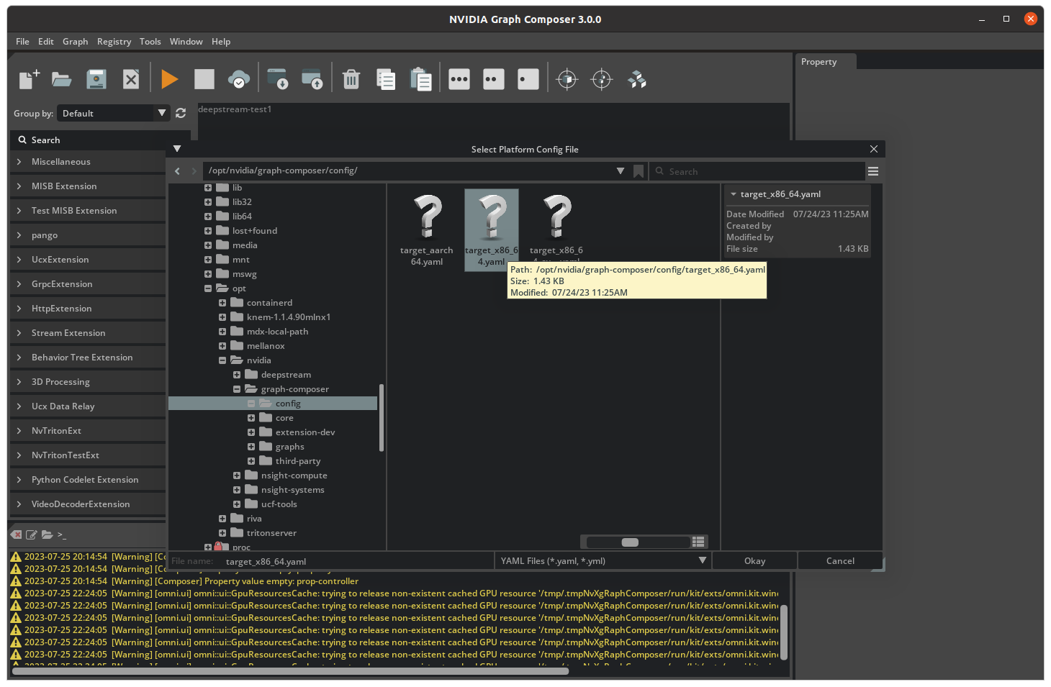The image size is (1051, 687).
Task: Delete selection with the trash can icon
Action: click(x=351, y=79)
